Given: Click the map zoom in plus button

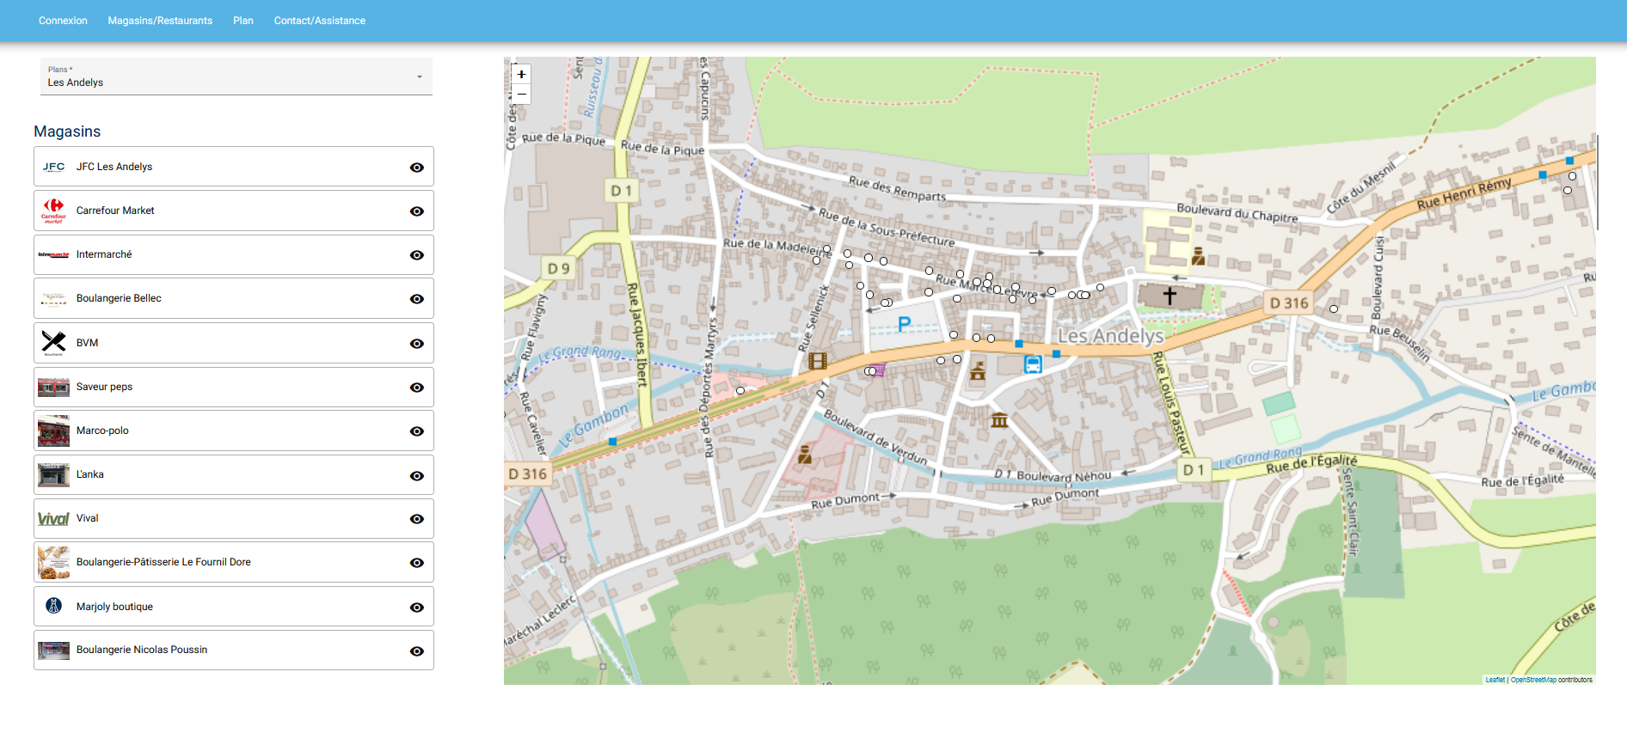Looking at the screenshot, I should coord(521,75).
